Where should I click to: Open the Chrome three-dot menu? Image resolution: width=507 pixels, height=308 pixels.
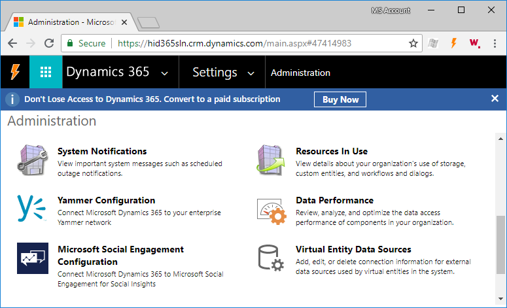point(495,43)
